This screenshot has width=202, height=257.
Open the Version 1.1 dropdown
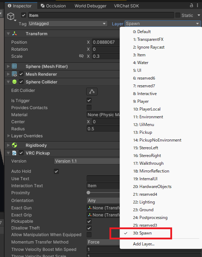[x=87, y=161]
